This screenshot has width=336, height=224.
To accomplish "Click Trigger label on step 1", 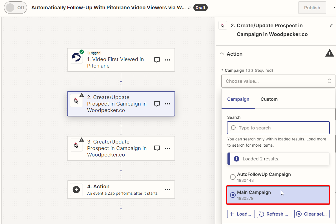I will (x=94, y=53).
